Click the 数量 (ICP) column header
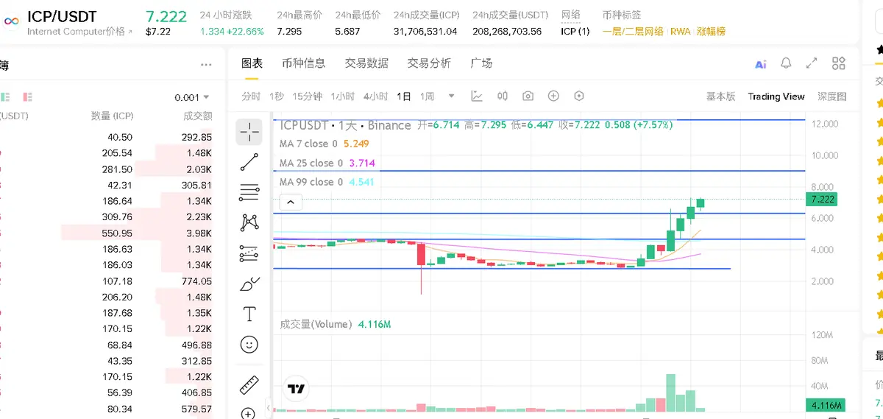Image resolution: width=883 pixels, height=419 pixels. click(112, 116)
